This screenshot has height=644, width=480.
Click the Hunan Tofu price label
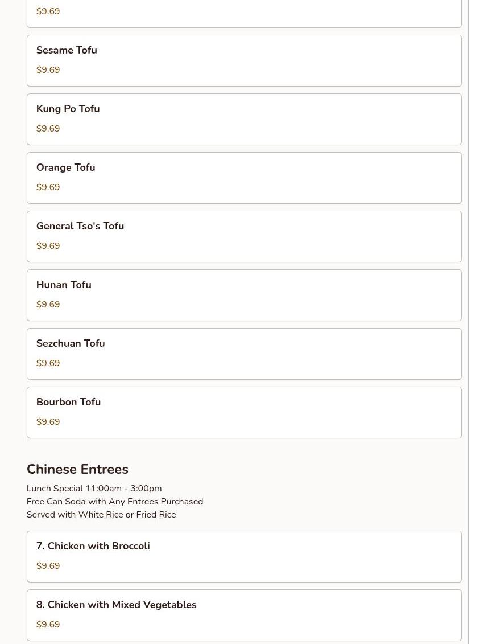[x=48, y=305]
